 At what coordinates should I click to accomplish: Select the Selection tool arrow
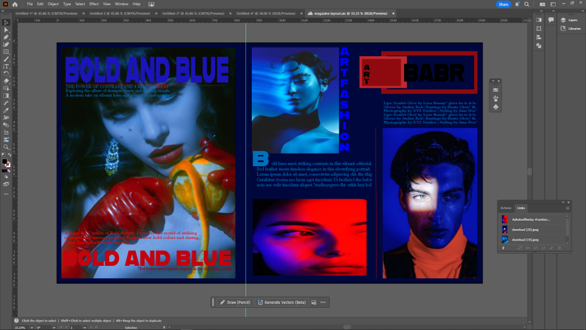(6, 22)
